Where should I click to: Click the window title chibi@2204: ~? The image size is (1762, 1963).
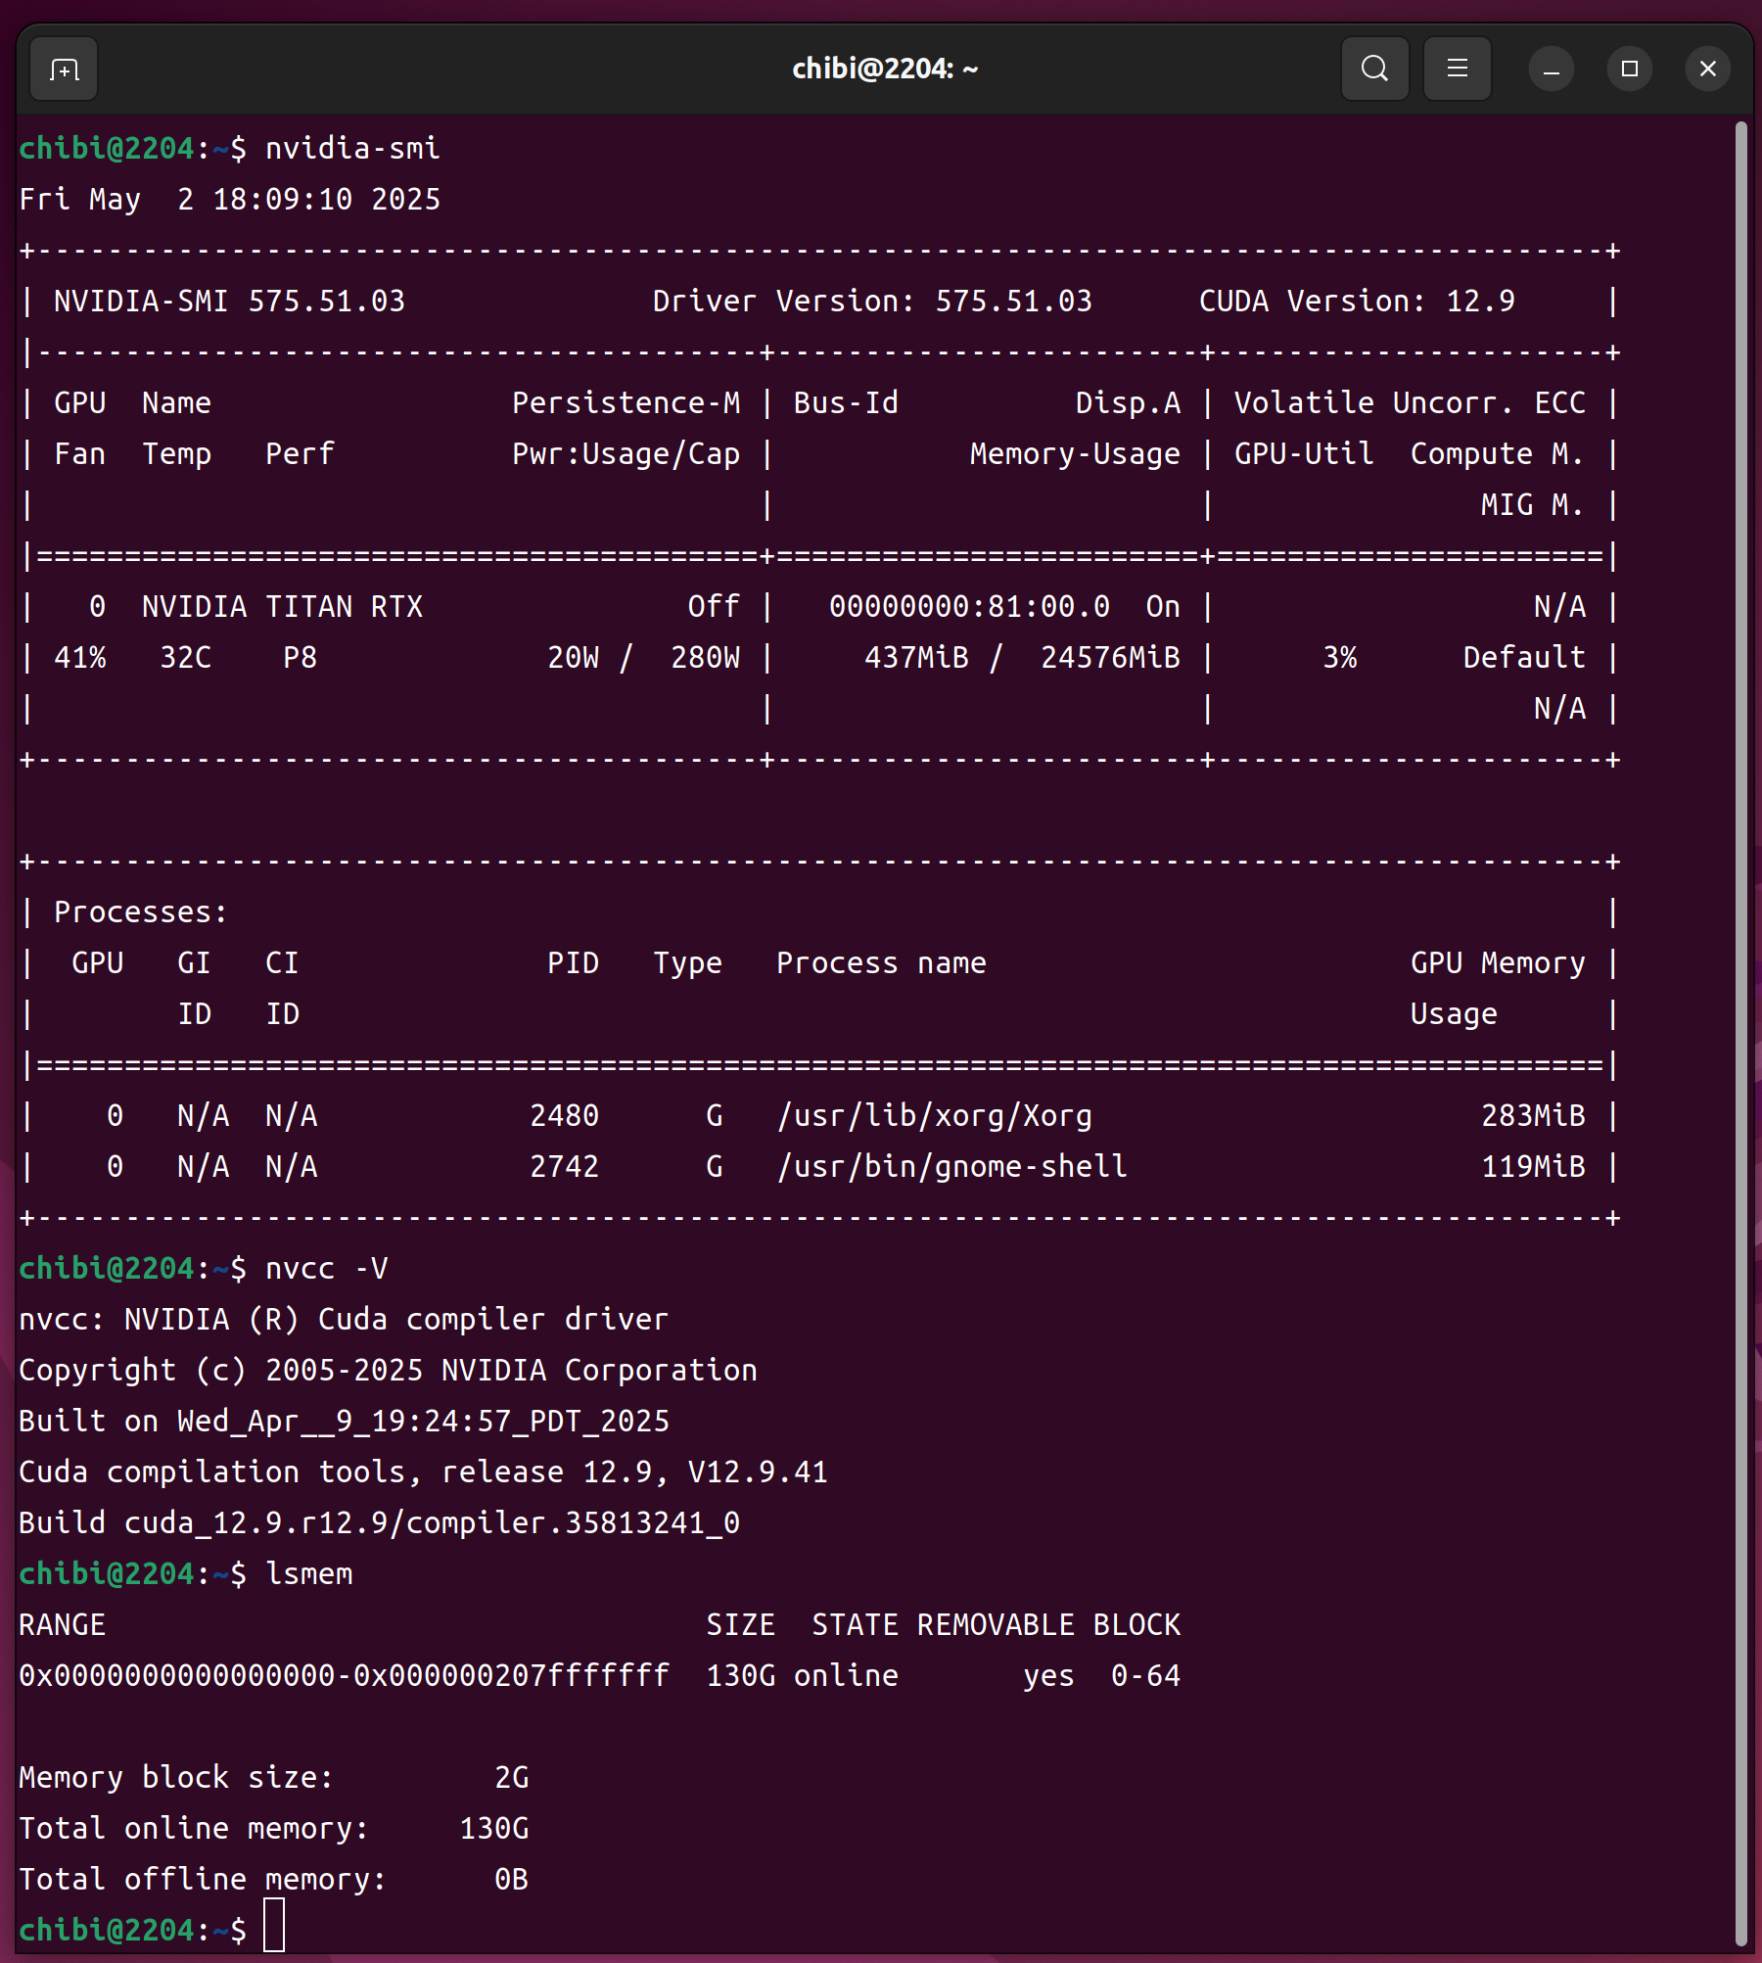pyautogui.click(x=884, y=69)
